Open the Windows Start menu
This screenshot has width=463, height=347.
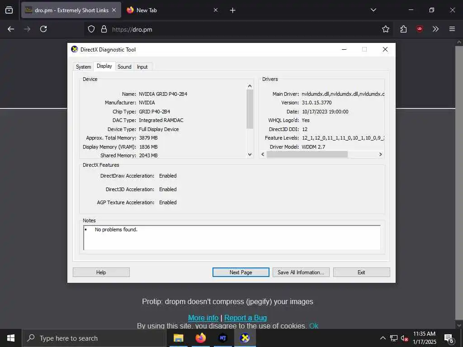[11, 338]
